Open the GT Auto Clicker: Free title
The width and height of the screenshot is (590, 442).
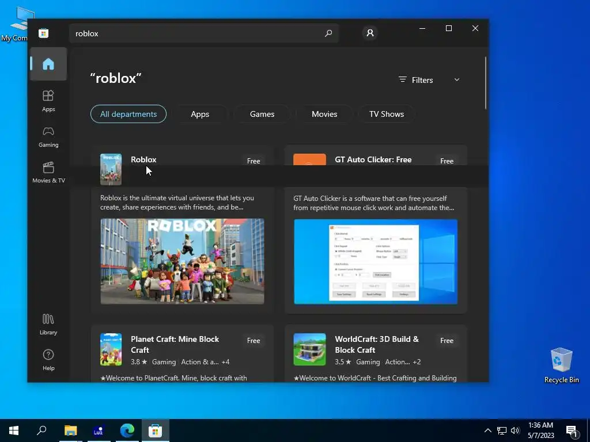(x=373, y=159)
